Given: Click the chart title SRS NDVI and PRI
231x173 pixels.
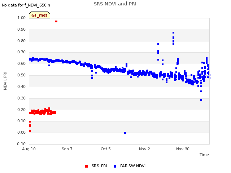Looking at the screenshot, I should coord(115,4).
